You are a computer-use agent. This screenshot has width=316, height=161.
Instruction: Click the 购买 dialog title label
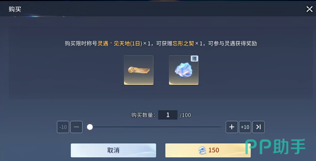(15, 9)
